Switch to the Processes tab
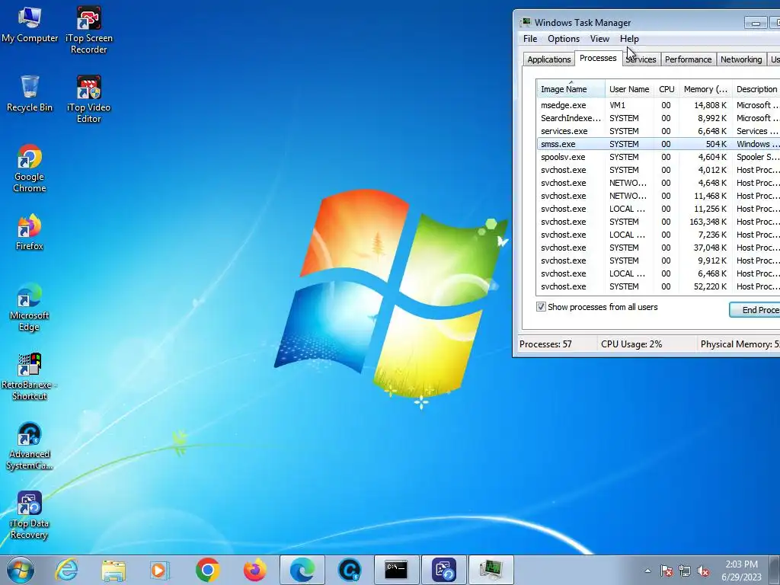Screen dimensions: 780x585 click(x=598, y=58)
